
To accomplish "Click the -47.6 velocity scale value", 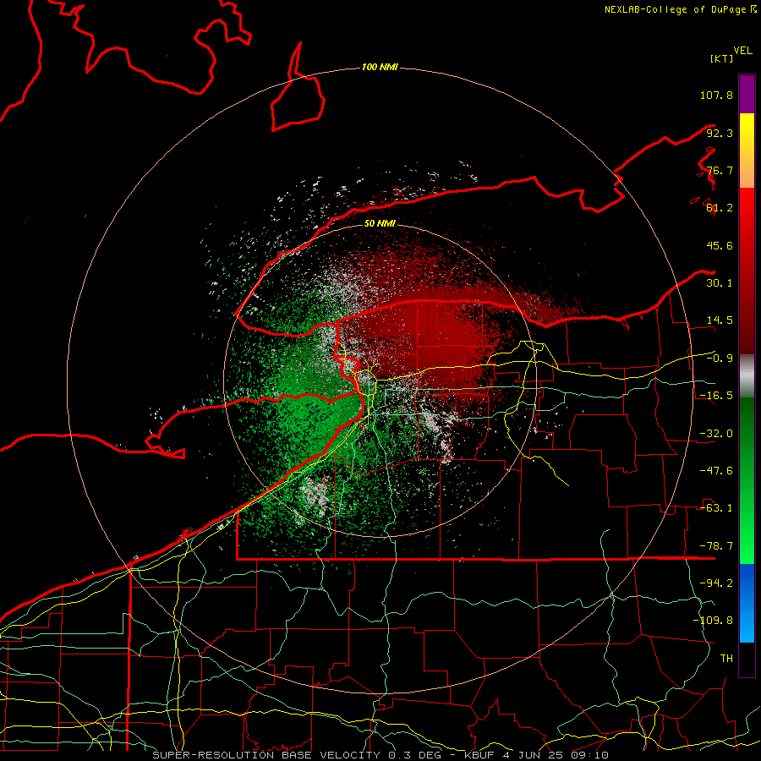I will 716,471.
